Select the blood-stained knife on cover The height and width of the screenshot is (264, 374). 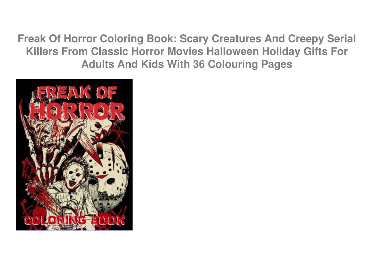click(89, 145)
